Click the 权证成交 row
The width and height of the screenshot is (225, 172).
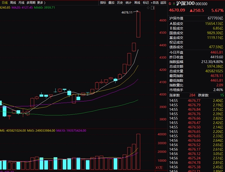click(196, 42)
